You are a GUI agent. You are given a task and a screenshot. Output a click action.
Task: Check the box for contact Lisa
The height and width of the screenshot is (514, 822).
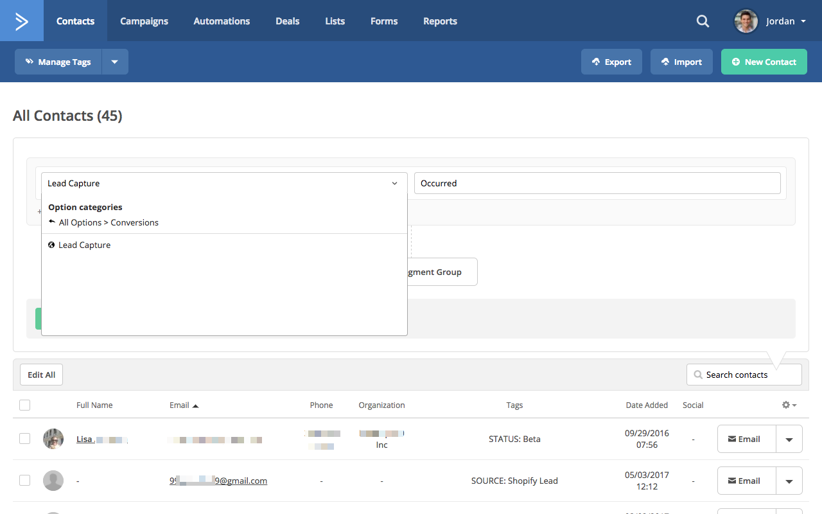[x=24, y=439]
